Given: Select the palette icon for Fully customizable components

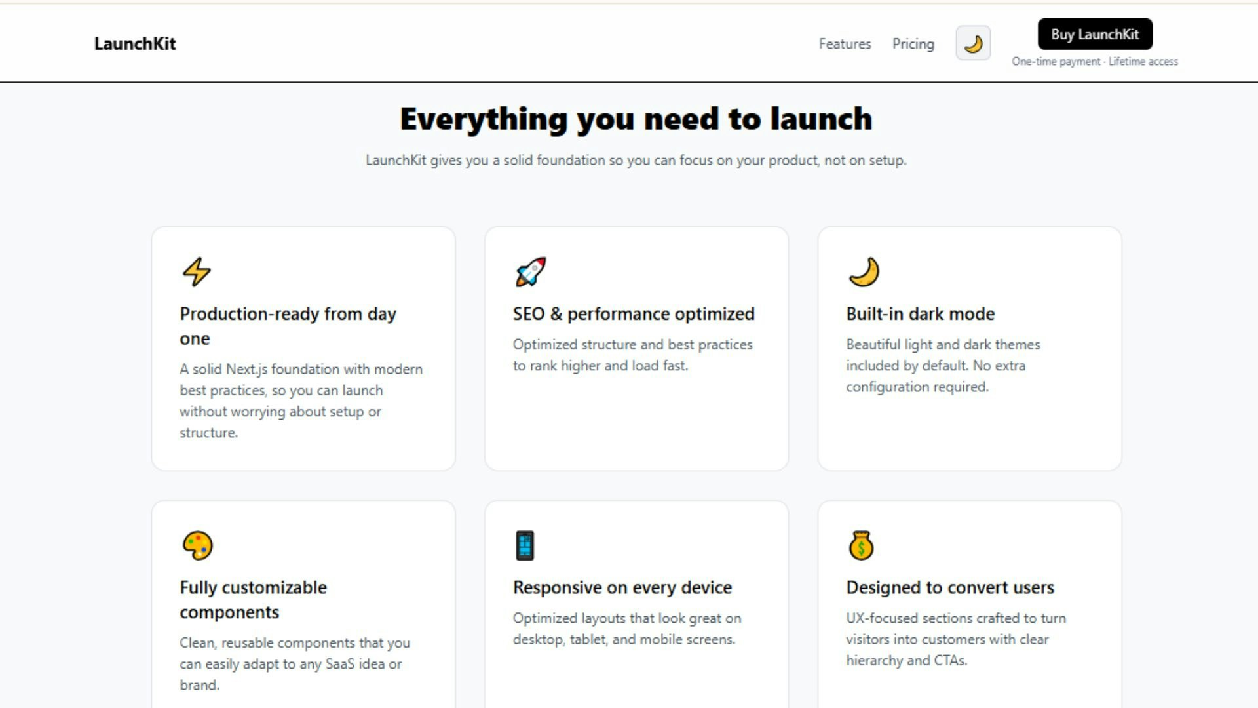Looking at the screenshot, I should [196, 545].
